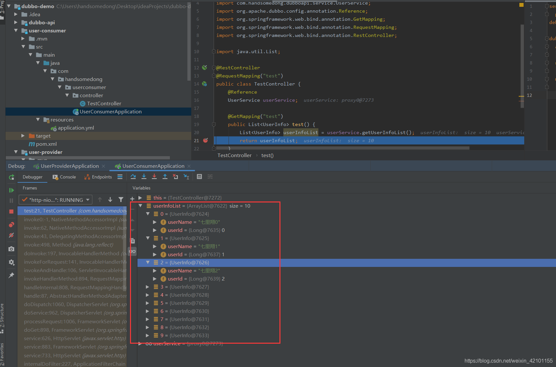The height and width of the screenshot is (367, 556).
Task: Expand target folder in project tree
Action: click(23, 136)
